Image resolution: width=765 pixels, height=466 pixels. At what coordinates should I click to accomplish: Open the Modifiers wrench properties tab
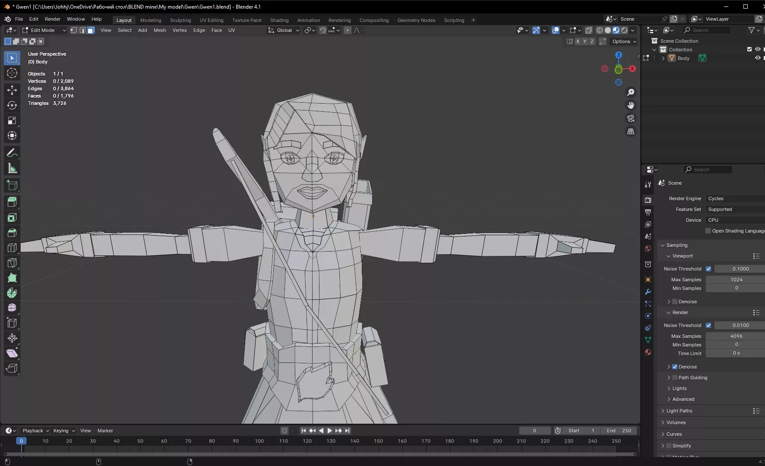pyautogui.click(x=648, y=292)
